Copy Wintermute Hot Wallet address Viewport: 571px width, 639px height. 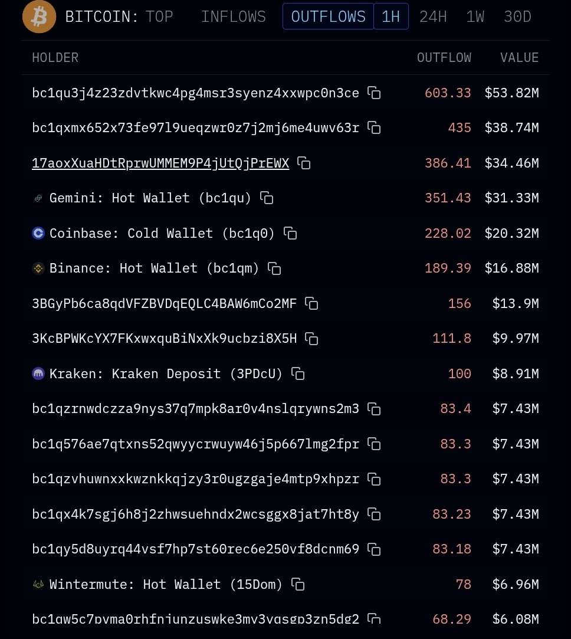point(298,584)
